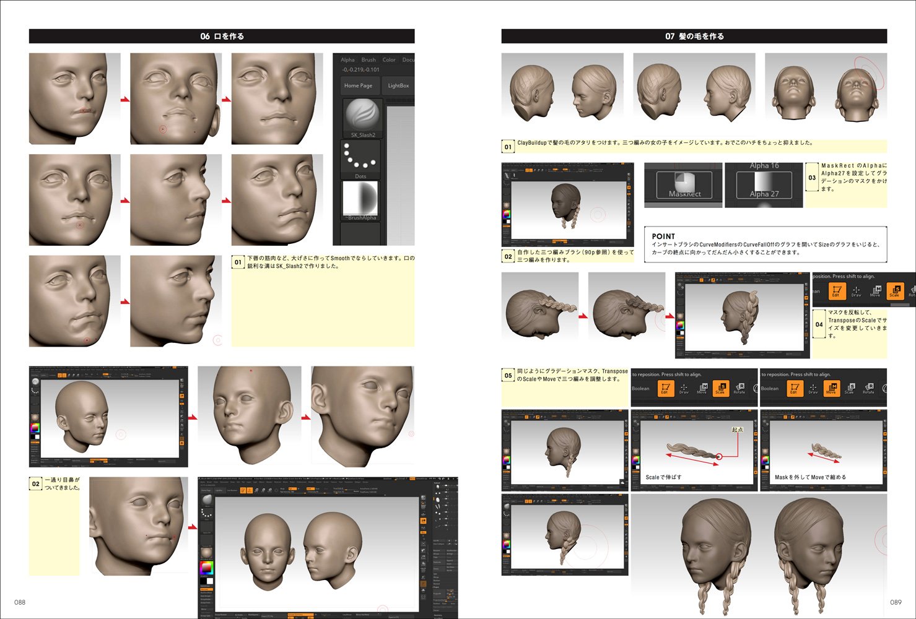Open the Alpha menu above Home Page
The width and height of the screenshot is (916, 619).
[x=347, y=60]
